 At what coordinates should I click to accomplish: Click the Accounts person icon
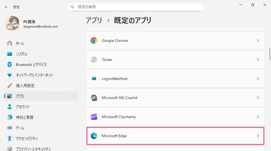click(9, 107)
